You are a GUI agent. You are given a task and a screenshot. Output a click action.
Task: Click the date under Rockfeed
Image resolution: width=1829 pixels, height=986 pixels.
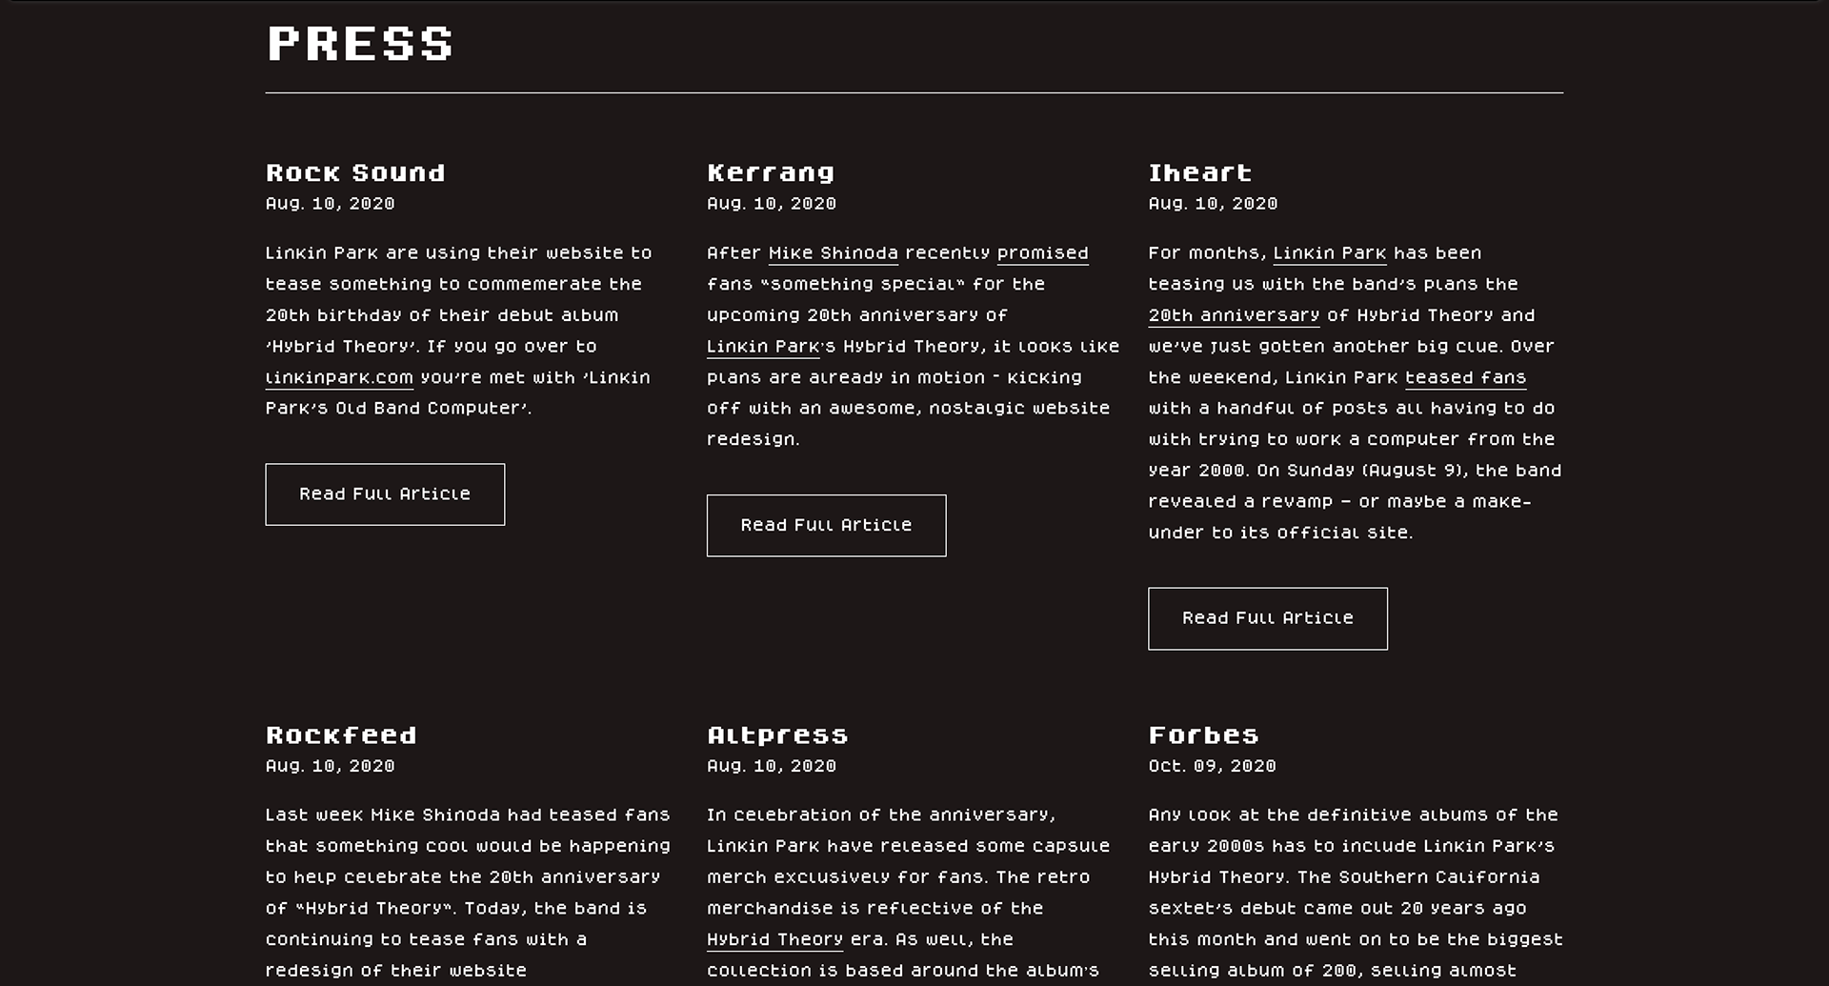pos(330,766)
